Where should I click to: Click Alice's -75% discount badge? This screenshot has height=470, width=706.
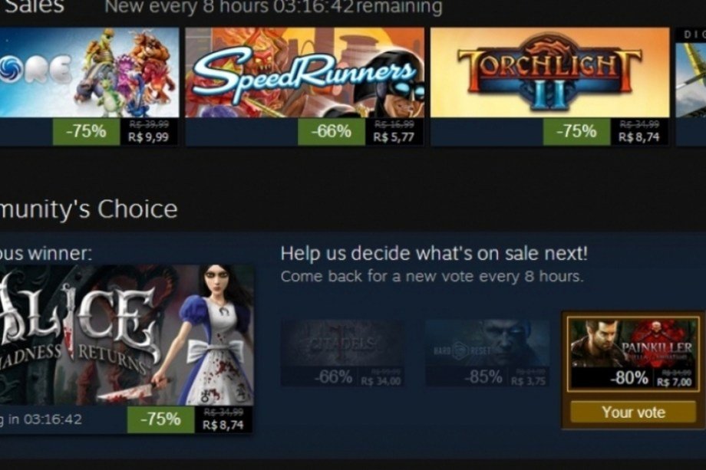click(x=160, y=419)
